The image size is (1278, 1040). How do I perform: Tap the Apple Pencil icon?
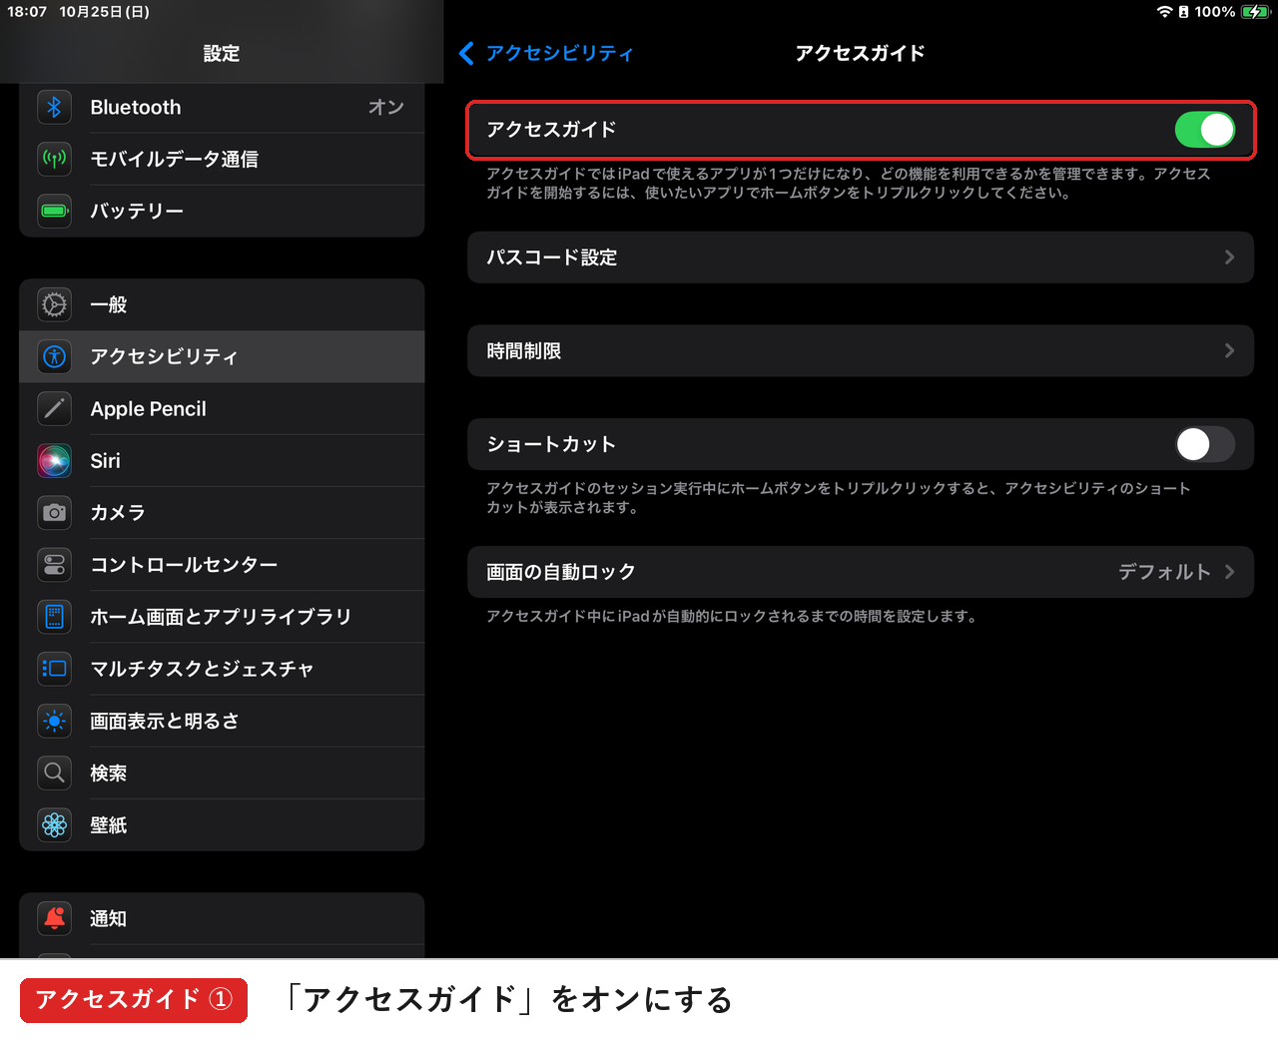55,408
